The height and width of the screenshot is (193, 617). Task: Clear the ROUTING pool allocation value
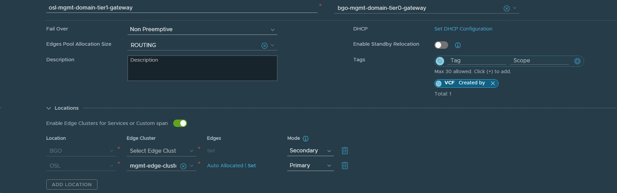point(265,46)
